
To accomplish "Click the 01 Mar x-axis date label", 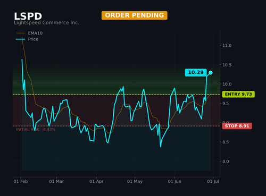I will (x=56, y=181).
